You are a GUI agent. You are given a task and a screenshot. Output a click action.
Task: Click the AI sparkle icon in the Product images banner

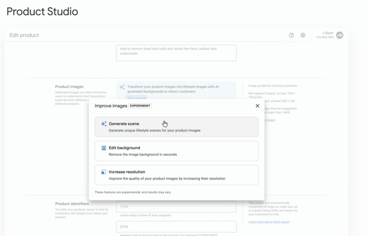tap(122, 87)
